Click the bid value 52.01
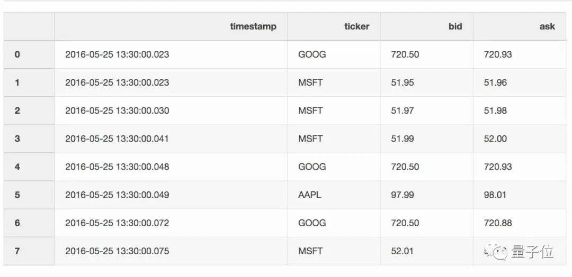 tap(403, 251)
